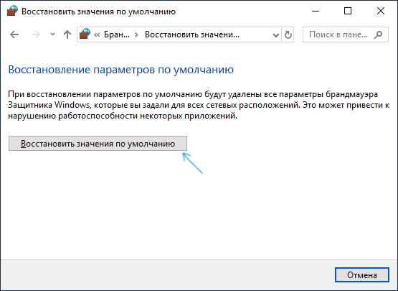Image resolution: width=398 pixels, height=291 pixels.
Task: Expand the breadcrumb chevron after 'Бран...'
Action: coord(136,34)
